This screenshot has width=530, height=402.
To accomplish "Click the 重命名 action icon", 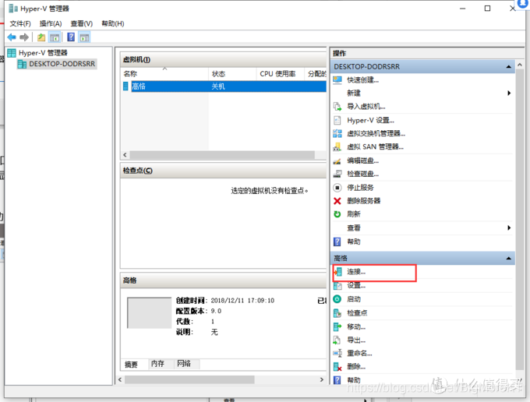I will 337,354.
